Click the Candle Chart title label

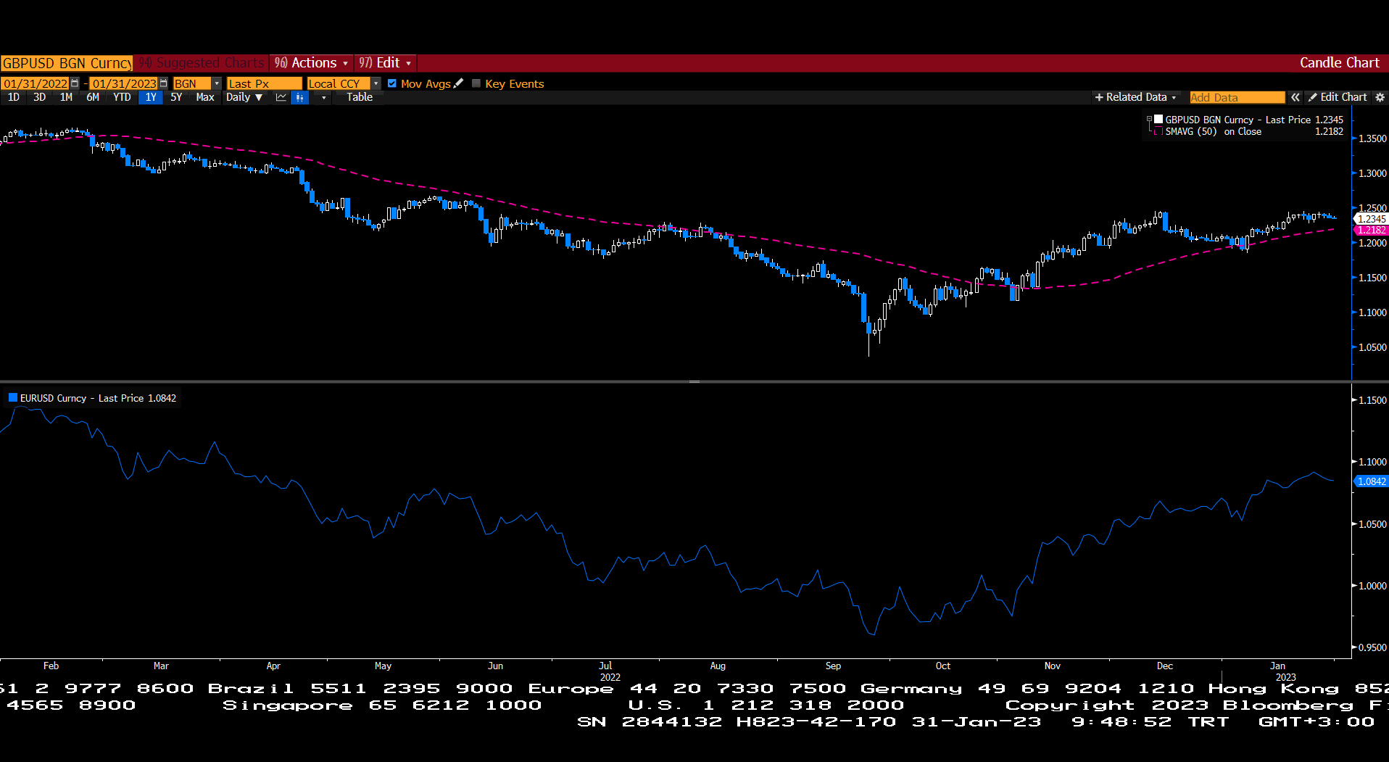1339,63
